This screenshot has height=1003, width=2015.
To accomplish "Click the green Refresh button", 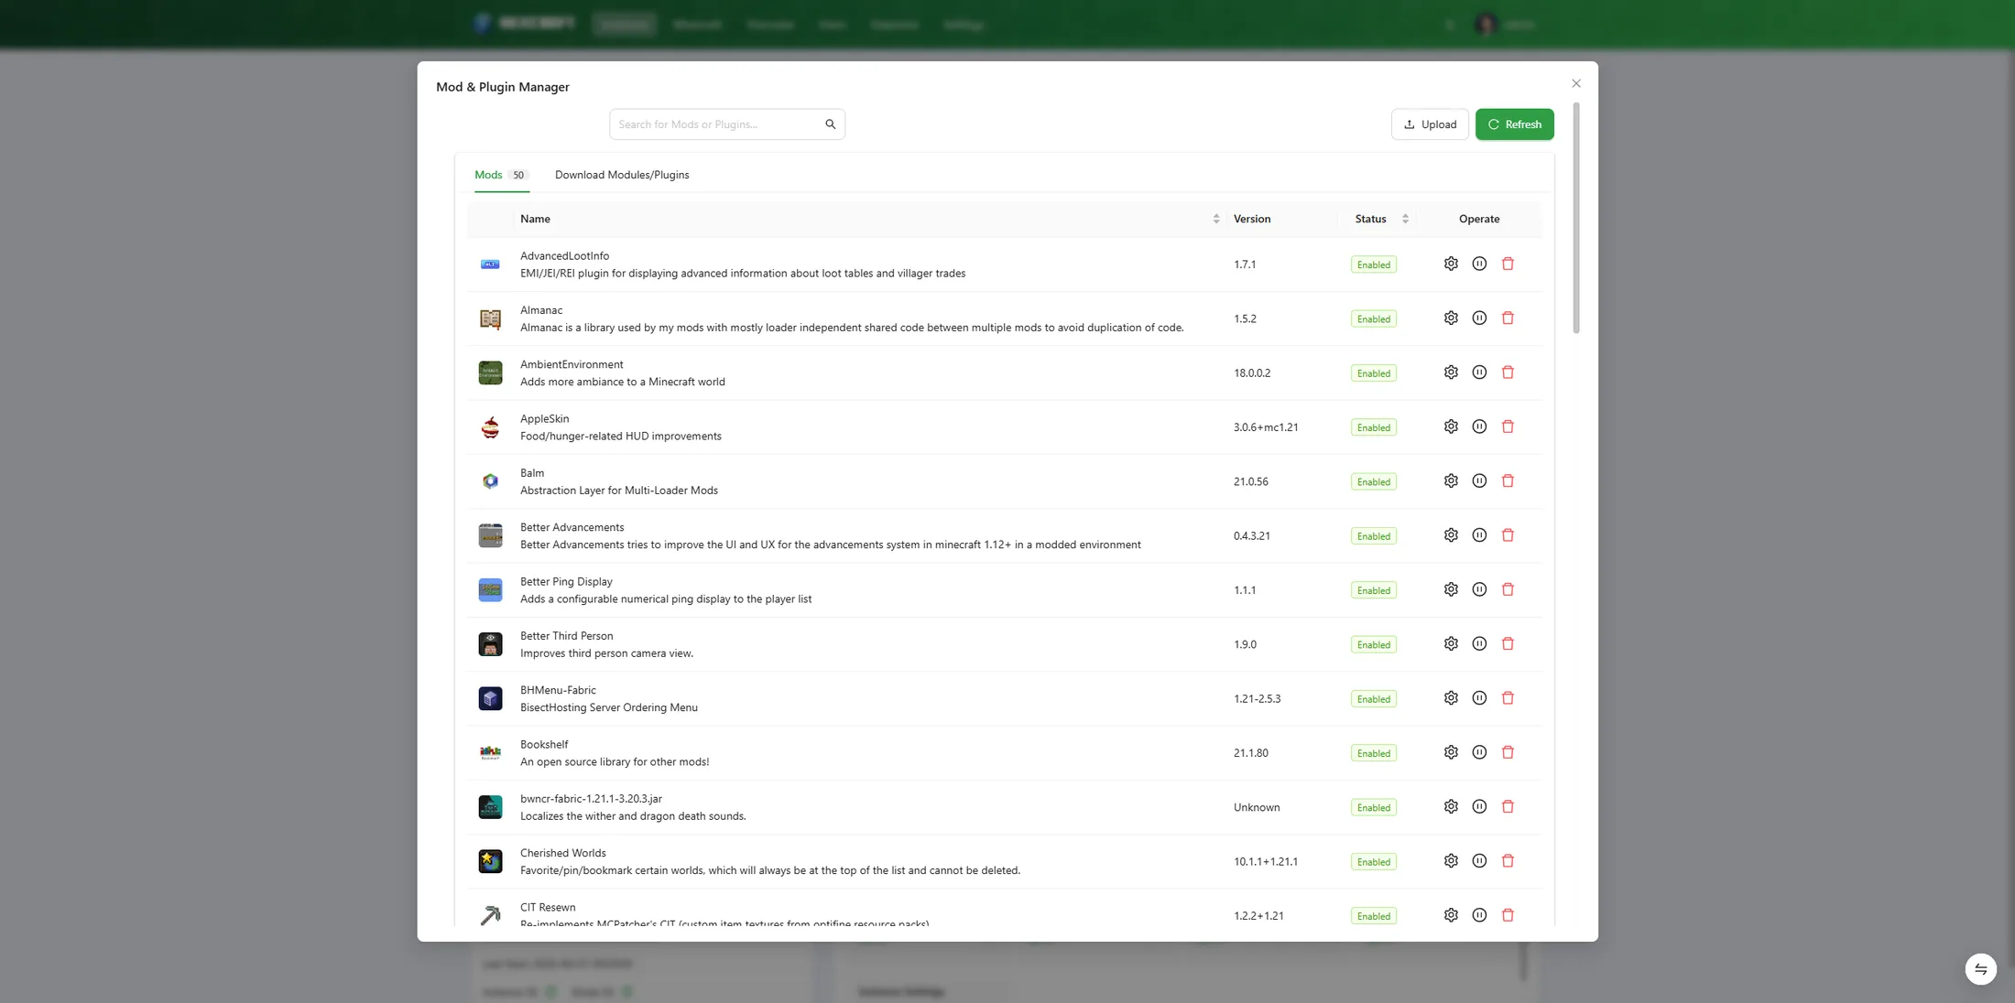I will (1514, 124).
